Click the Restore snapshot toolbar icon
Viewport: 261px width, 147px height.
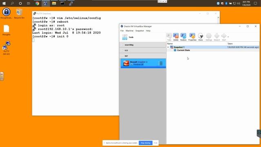coord(183,37)
